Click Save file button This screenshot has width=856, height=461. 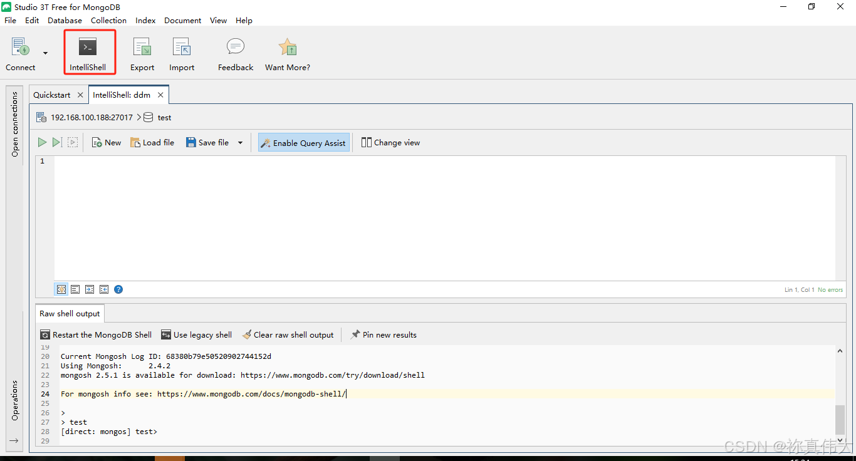(207, 143)
